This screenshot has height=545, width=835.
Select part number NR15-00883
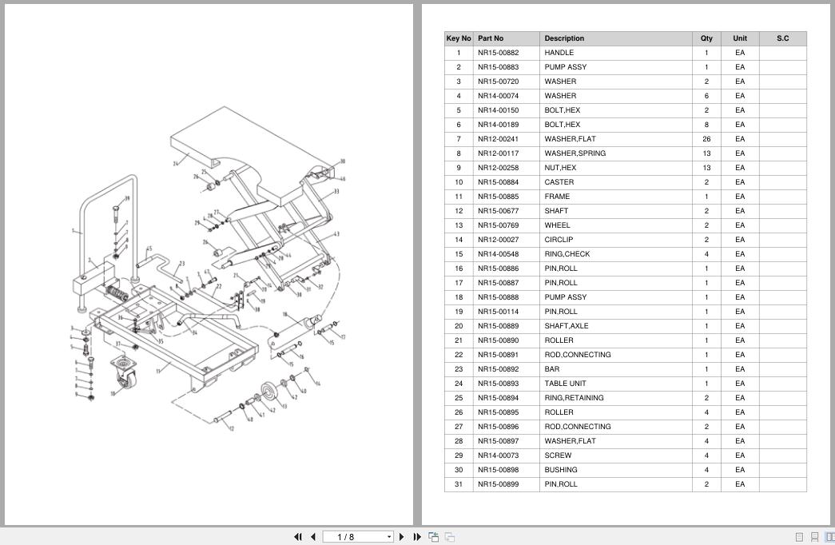coord(498,67)
